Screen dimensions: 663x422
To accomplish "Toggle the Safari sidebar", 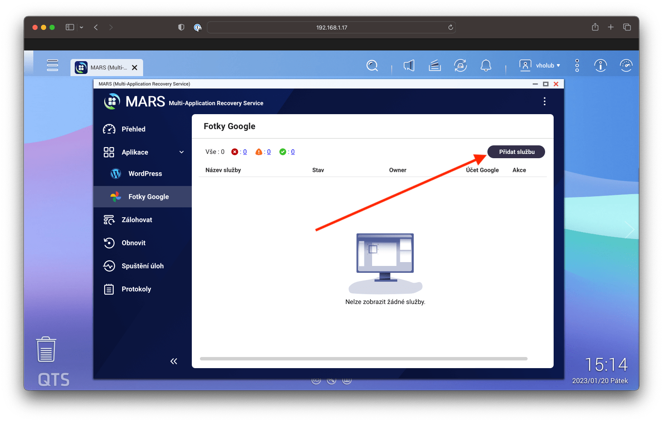I will 70,27.
